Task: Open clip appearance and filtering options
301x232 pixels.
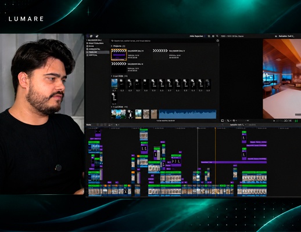Action: [213, 36]
